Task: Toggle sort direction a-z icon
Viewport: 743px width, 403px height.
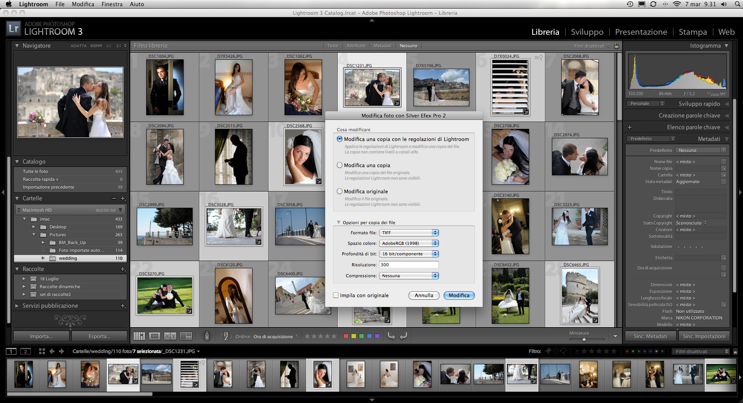Action: 226,336
